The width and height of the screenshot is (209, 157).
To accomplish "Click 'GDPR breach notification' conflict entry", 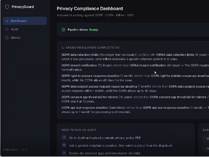I will (79, 65).
